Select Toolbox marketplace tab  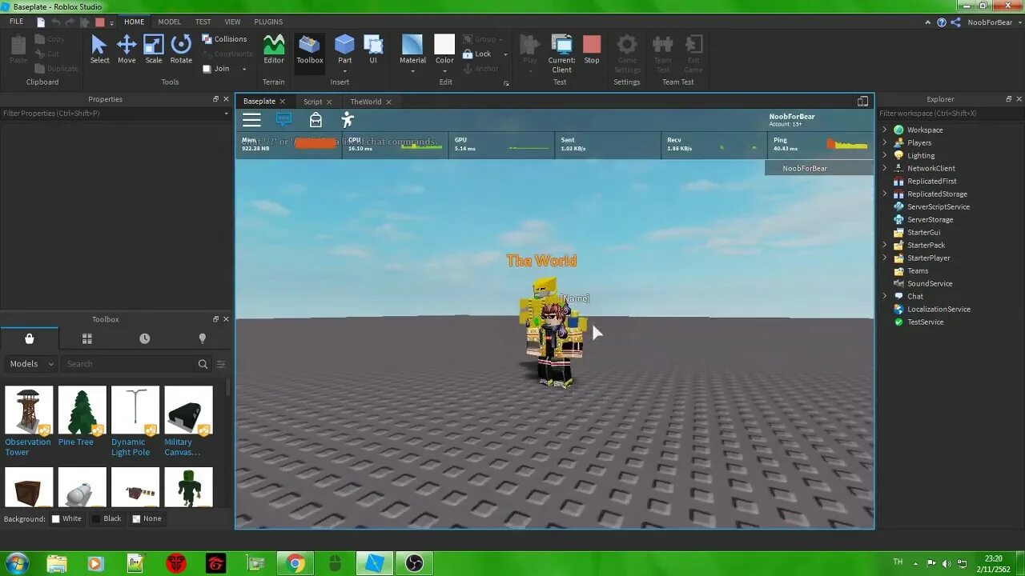[30, 338]
